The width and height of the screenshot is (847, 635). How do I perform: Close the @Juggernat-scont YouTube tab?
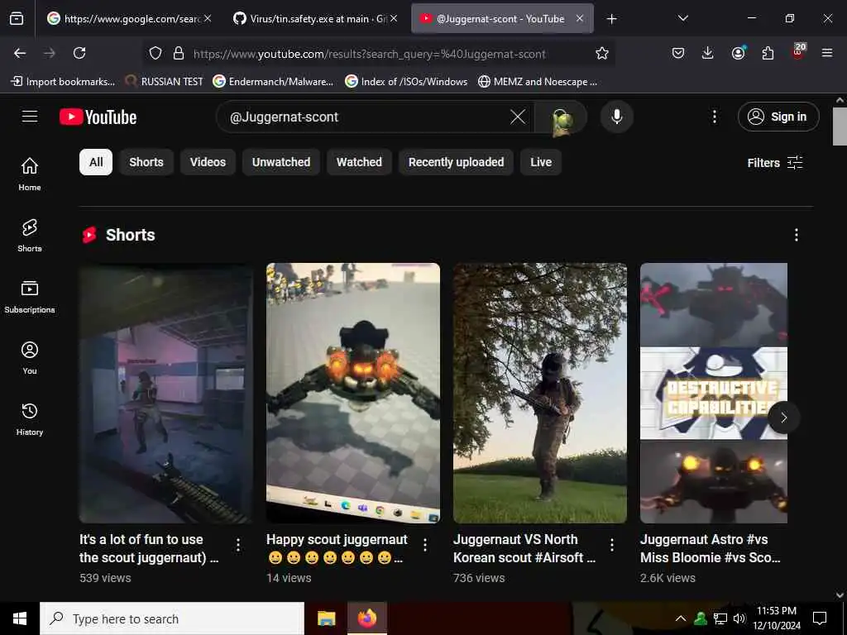[580, 18]
